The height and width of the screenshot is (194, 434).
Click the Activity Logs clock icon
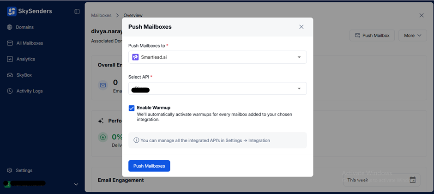(x=10, y=91)
